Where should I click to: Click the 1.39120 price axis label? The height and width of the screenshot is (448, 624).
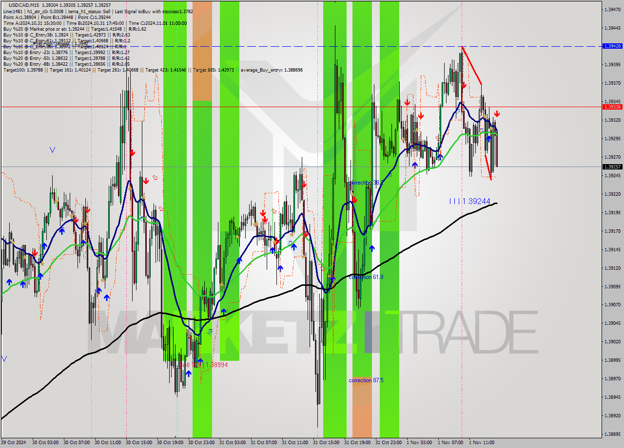(612, 268)
